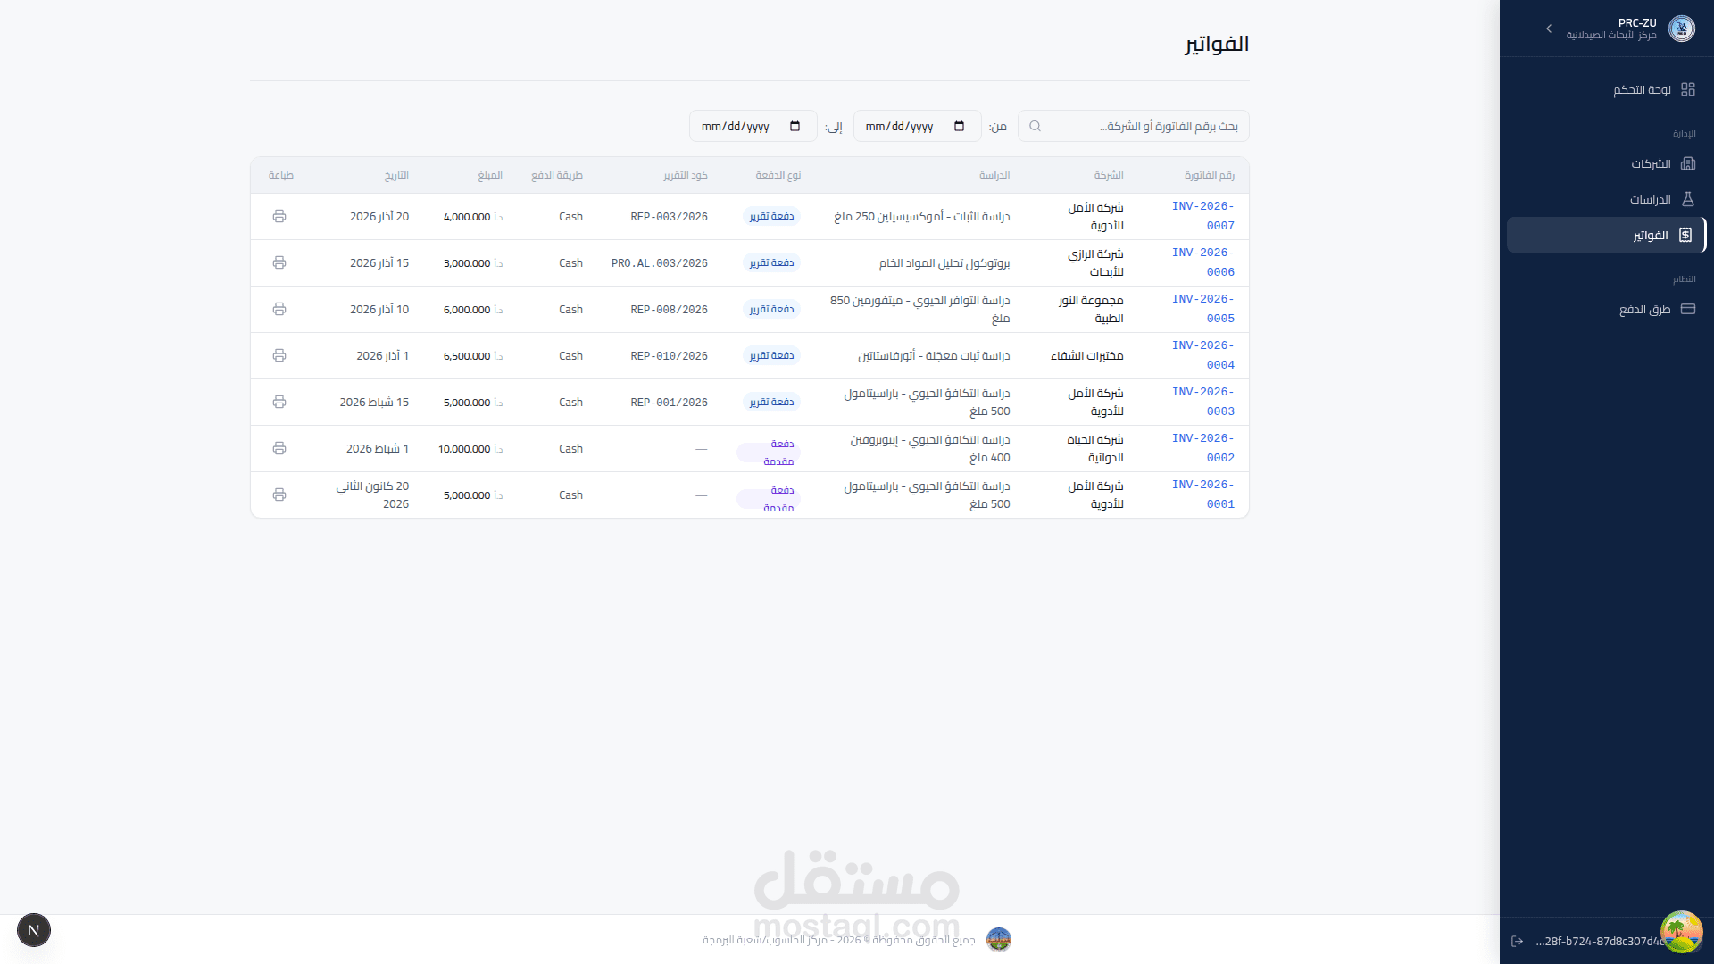Click the PRC-ZU logo in the sidebar
Viewport: 1714px width, 964px height.
tap(1682, 29)
